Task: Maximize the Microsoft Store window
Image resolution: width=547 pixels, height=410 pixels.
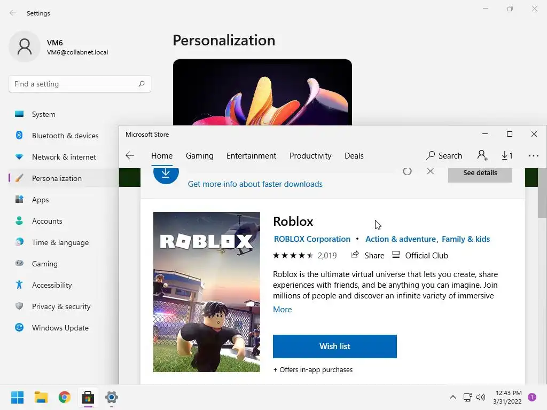Action: click(x=510, y=134)
